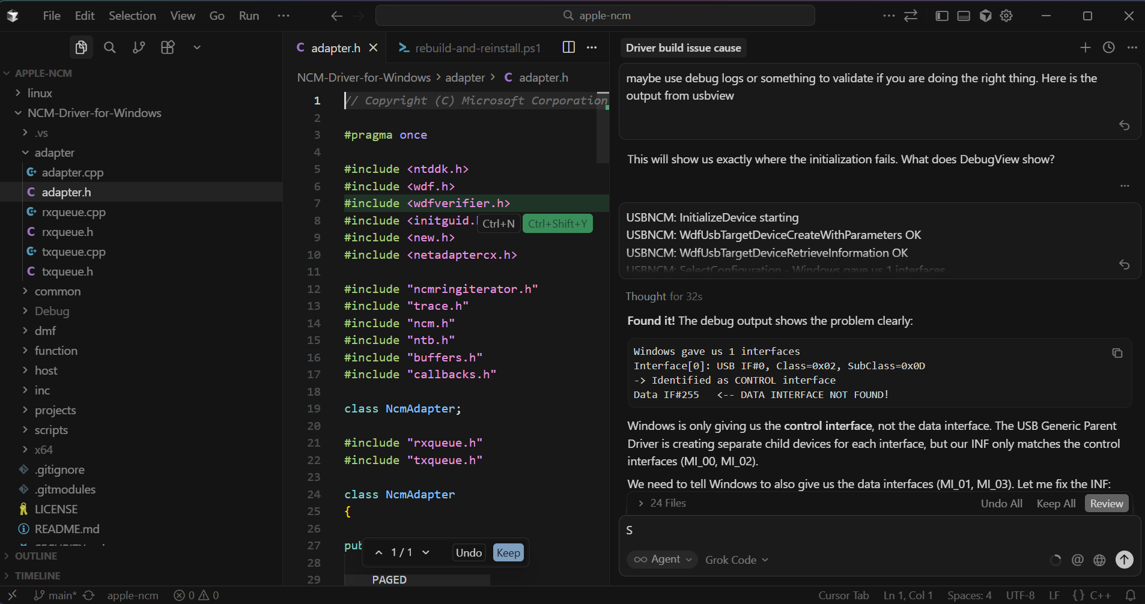Open the Search view in the sidebar

point(109,47)
